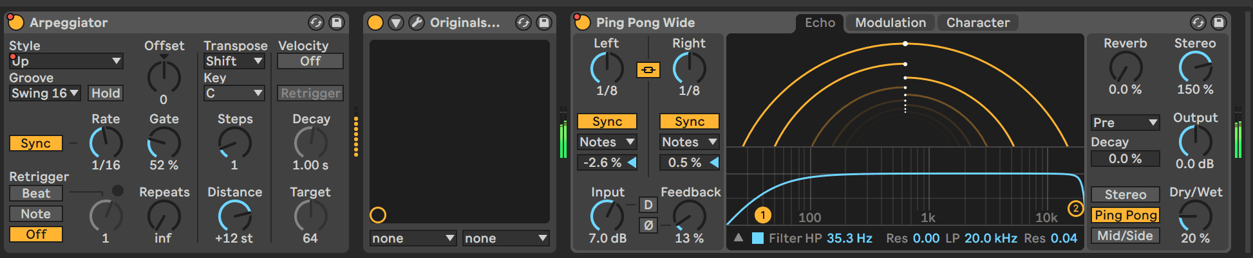The width and height of the screenshot is (1253, 258).
Task: Select Retrigger Beat mode
Action: [36, 193]
